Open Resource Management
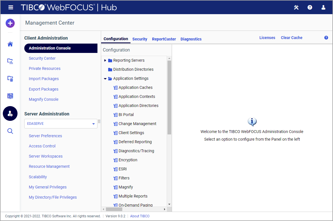This screenshot has width=333, height=221. tap(49, 166)
